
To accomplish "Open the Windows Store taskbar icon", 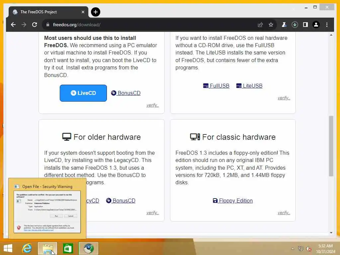I will [68, 248].
